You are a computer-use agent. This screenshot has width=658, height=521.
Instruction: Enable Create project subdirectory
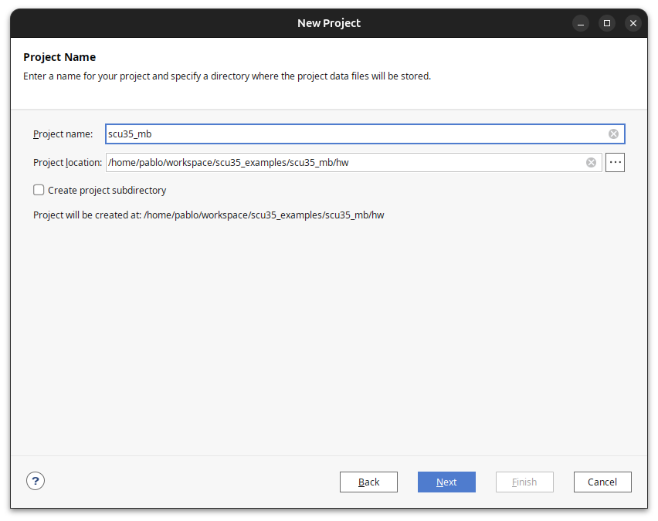38,190
